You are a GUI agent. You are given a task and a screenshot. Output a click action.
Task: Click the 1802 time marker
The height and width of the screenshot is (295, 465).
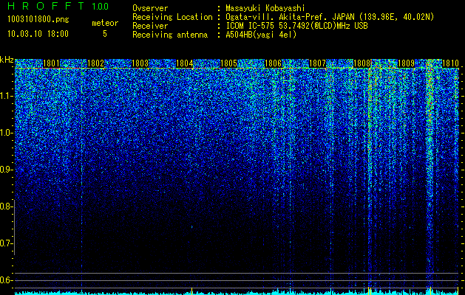(x=96, y=63)
